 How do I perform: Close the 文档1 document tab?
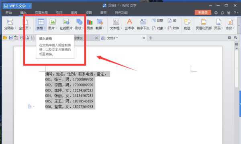pyautogui.click(x=144, y=38)
